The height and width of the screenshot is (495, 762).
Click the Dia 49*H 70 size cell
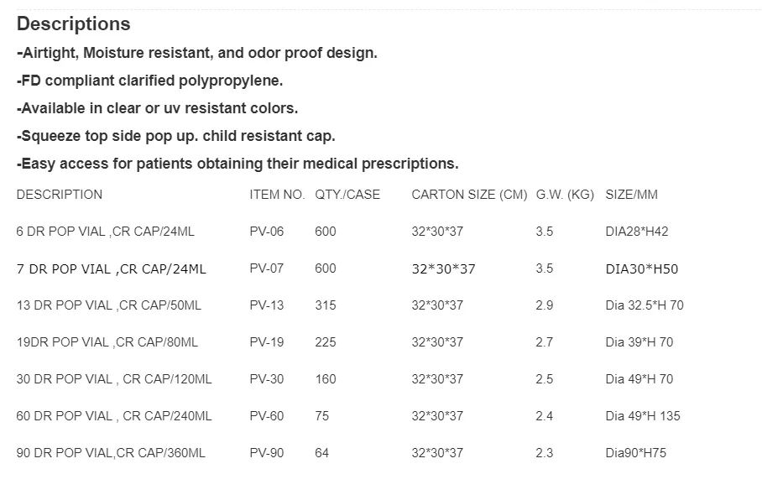639,379
